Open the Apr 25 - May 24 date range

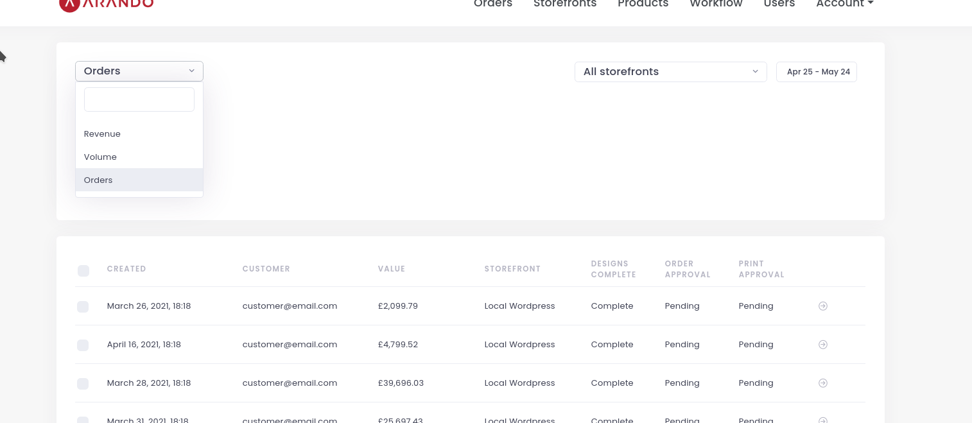tap(817, 72)
